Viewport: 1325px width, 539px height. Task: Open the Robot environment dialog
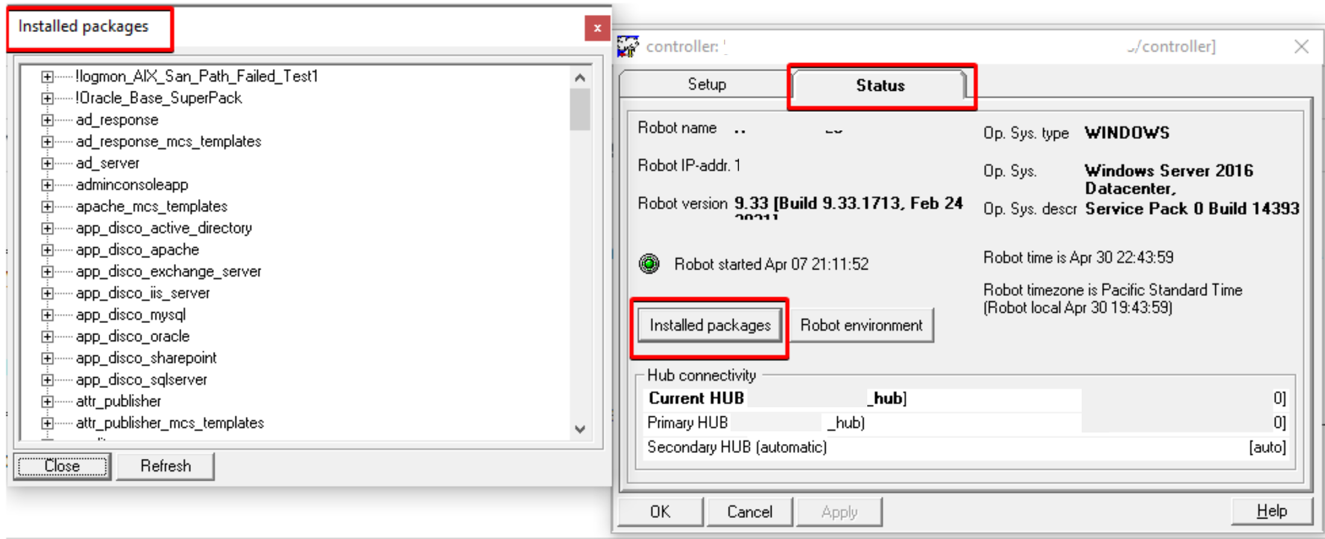click(x=861, y=325)
